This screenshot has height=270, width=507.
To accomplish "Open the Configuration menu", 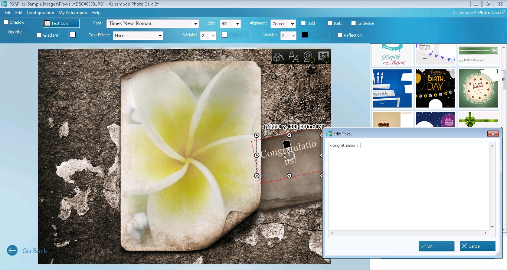I will [40, 13].
